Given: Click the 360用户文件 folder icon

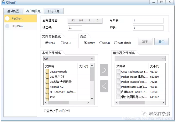Looking at the screenshot, I should (47, 77).
